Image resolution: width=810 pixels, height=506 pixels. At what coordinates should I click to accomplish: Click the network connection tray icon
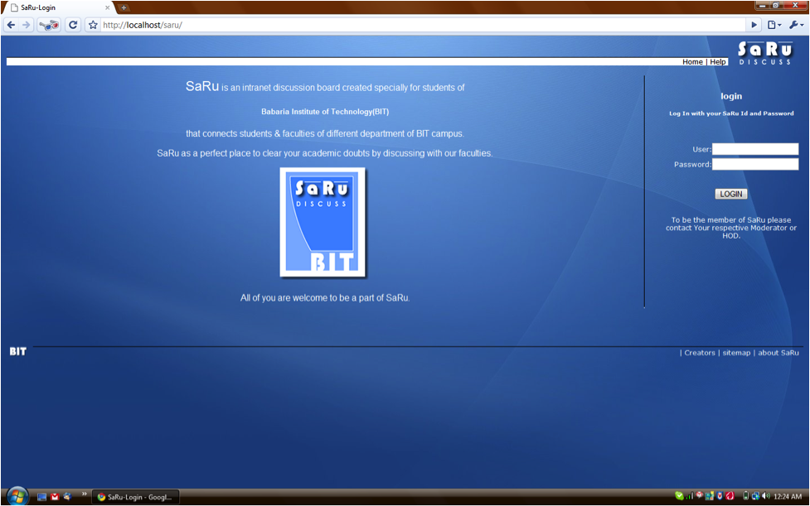point(756,496)
